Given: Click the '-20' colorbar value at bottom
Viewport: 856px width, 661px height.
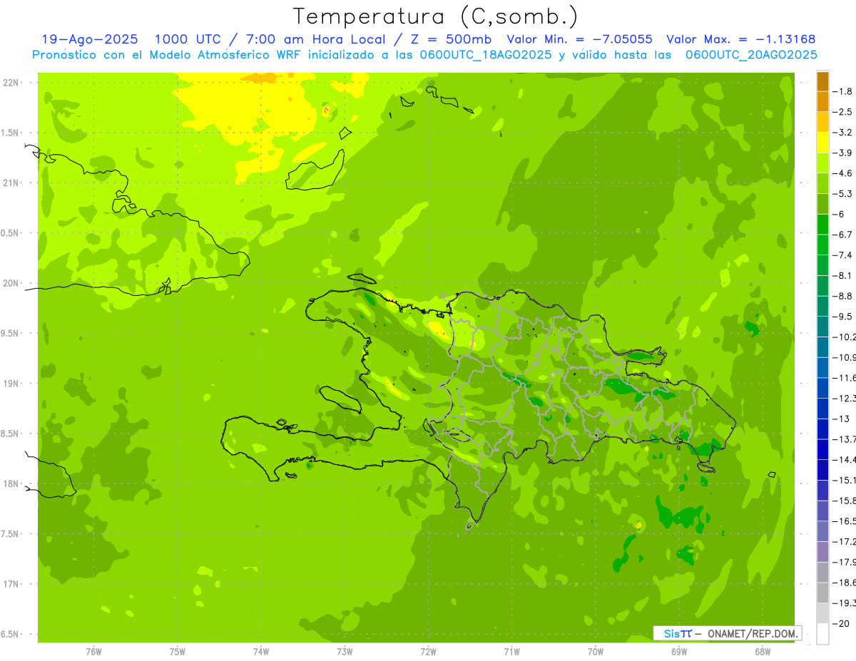Looking at the screenshot, I should pyautogui.click(x=842, y=624).
